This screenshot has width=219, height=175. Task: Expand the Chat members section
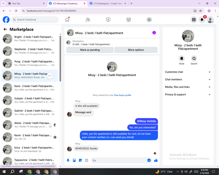click(x=188, y=80)
